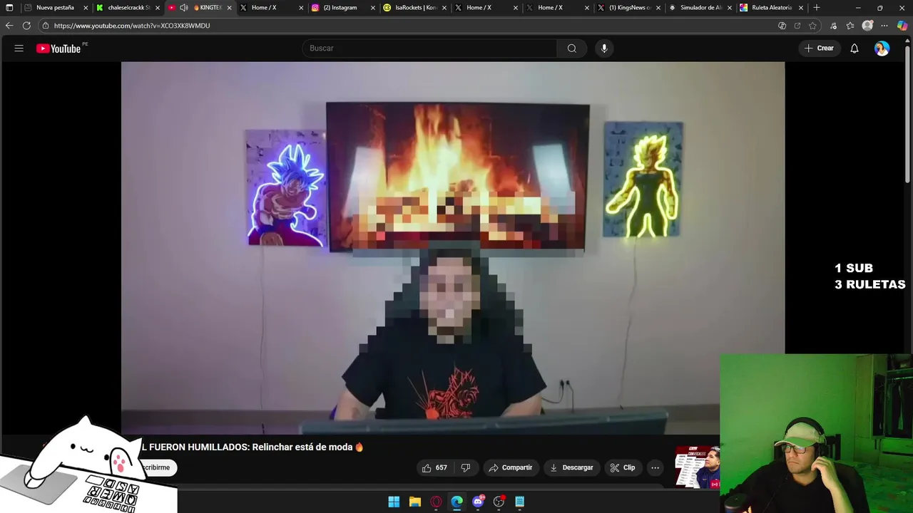
Task: Go back with the browser back arrow
Action: pyautogui.click(x=9, y=26)
